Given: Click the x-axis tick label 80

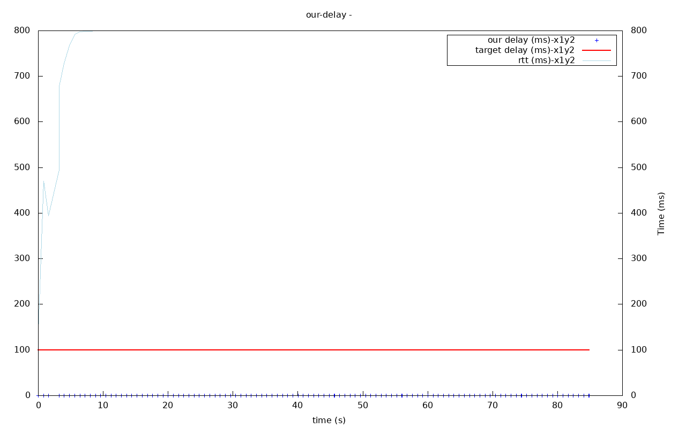Looking at the screenshot, I should [557, 406].
